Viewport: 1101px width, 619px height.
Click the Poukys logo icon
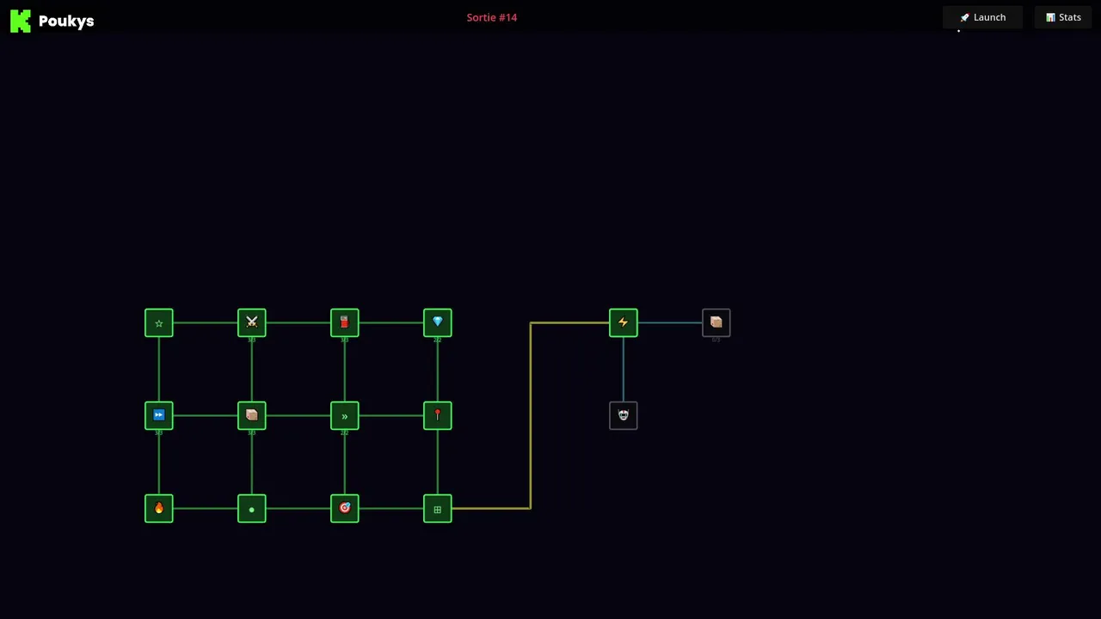tap(21, 21)
